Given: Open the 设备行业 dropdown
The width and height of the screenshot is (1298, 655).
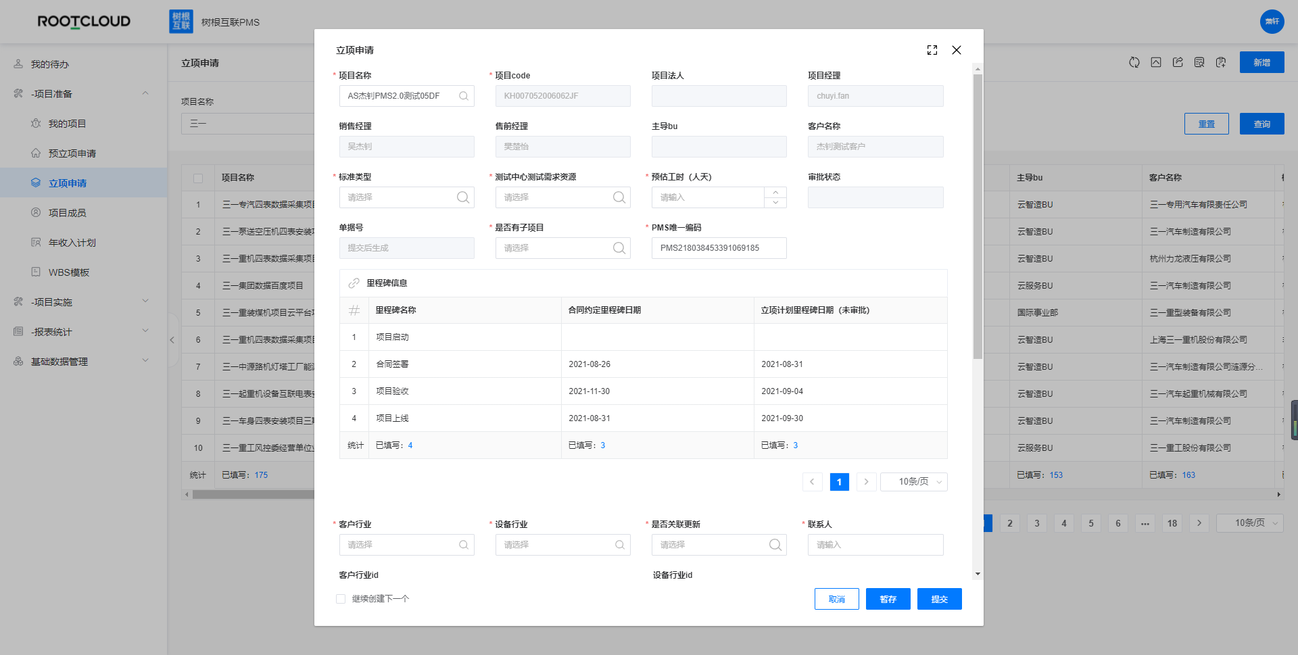Looking at the screenshot, I should [x=562, y=545].
